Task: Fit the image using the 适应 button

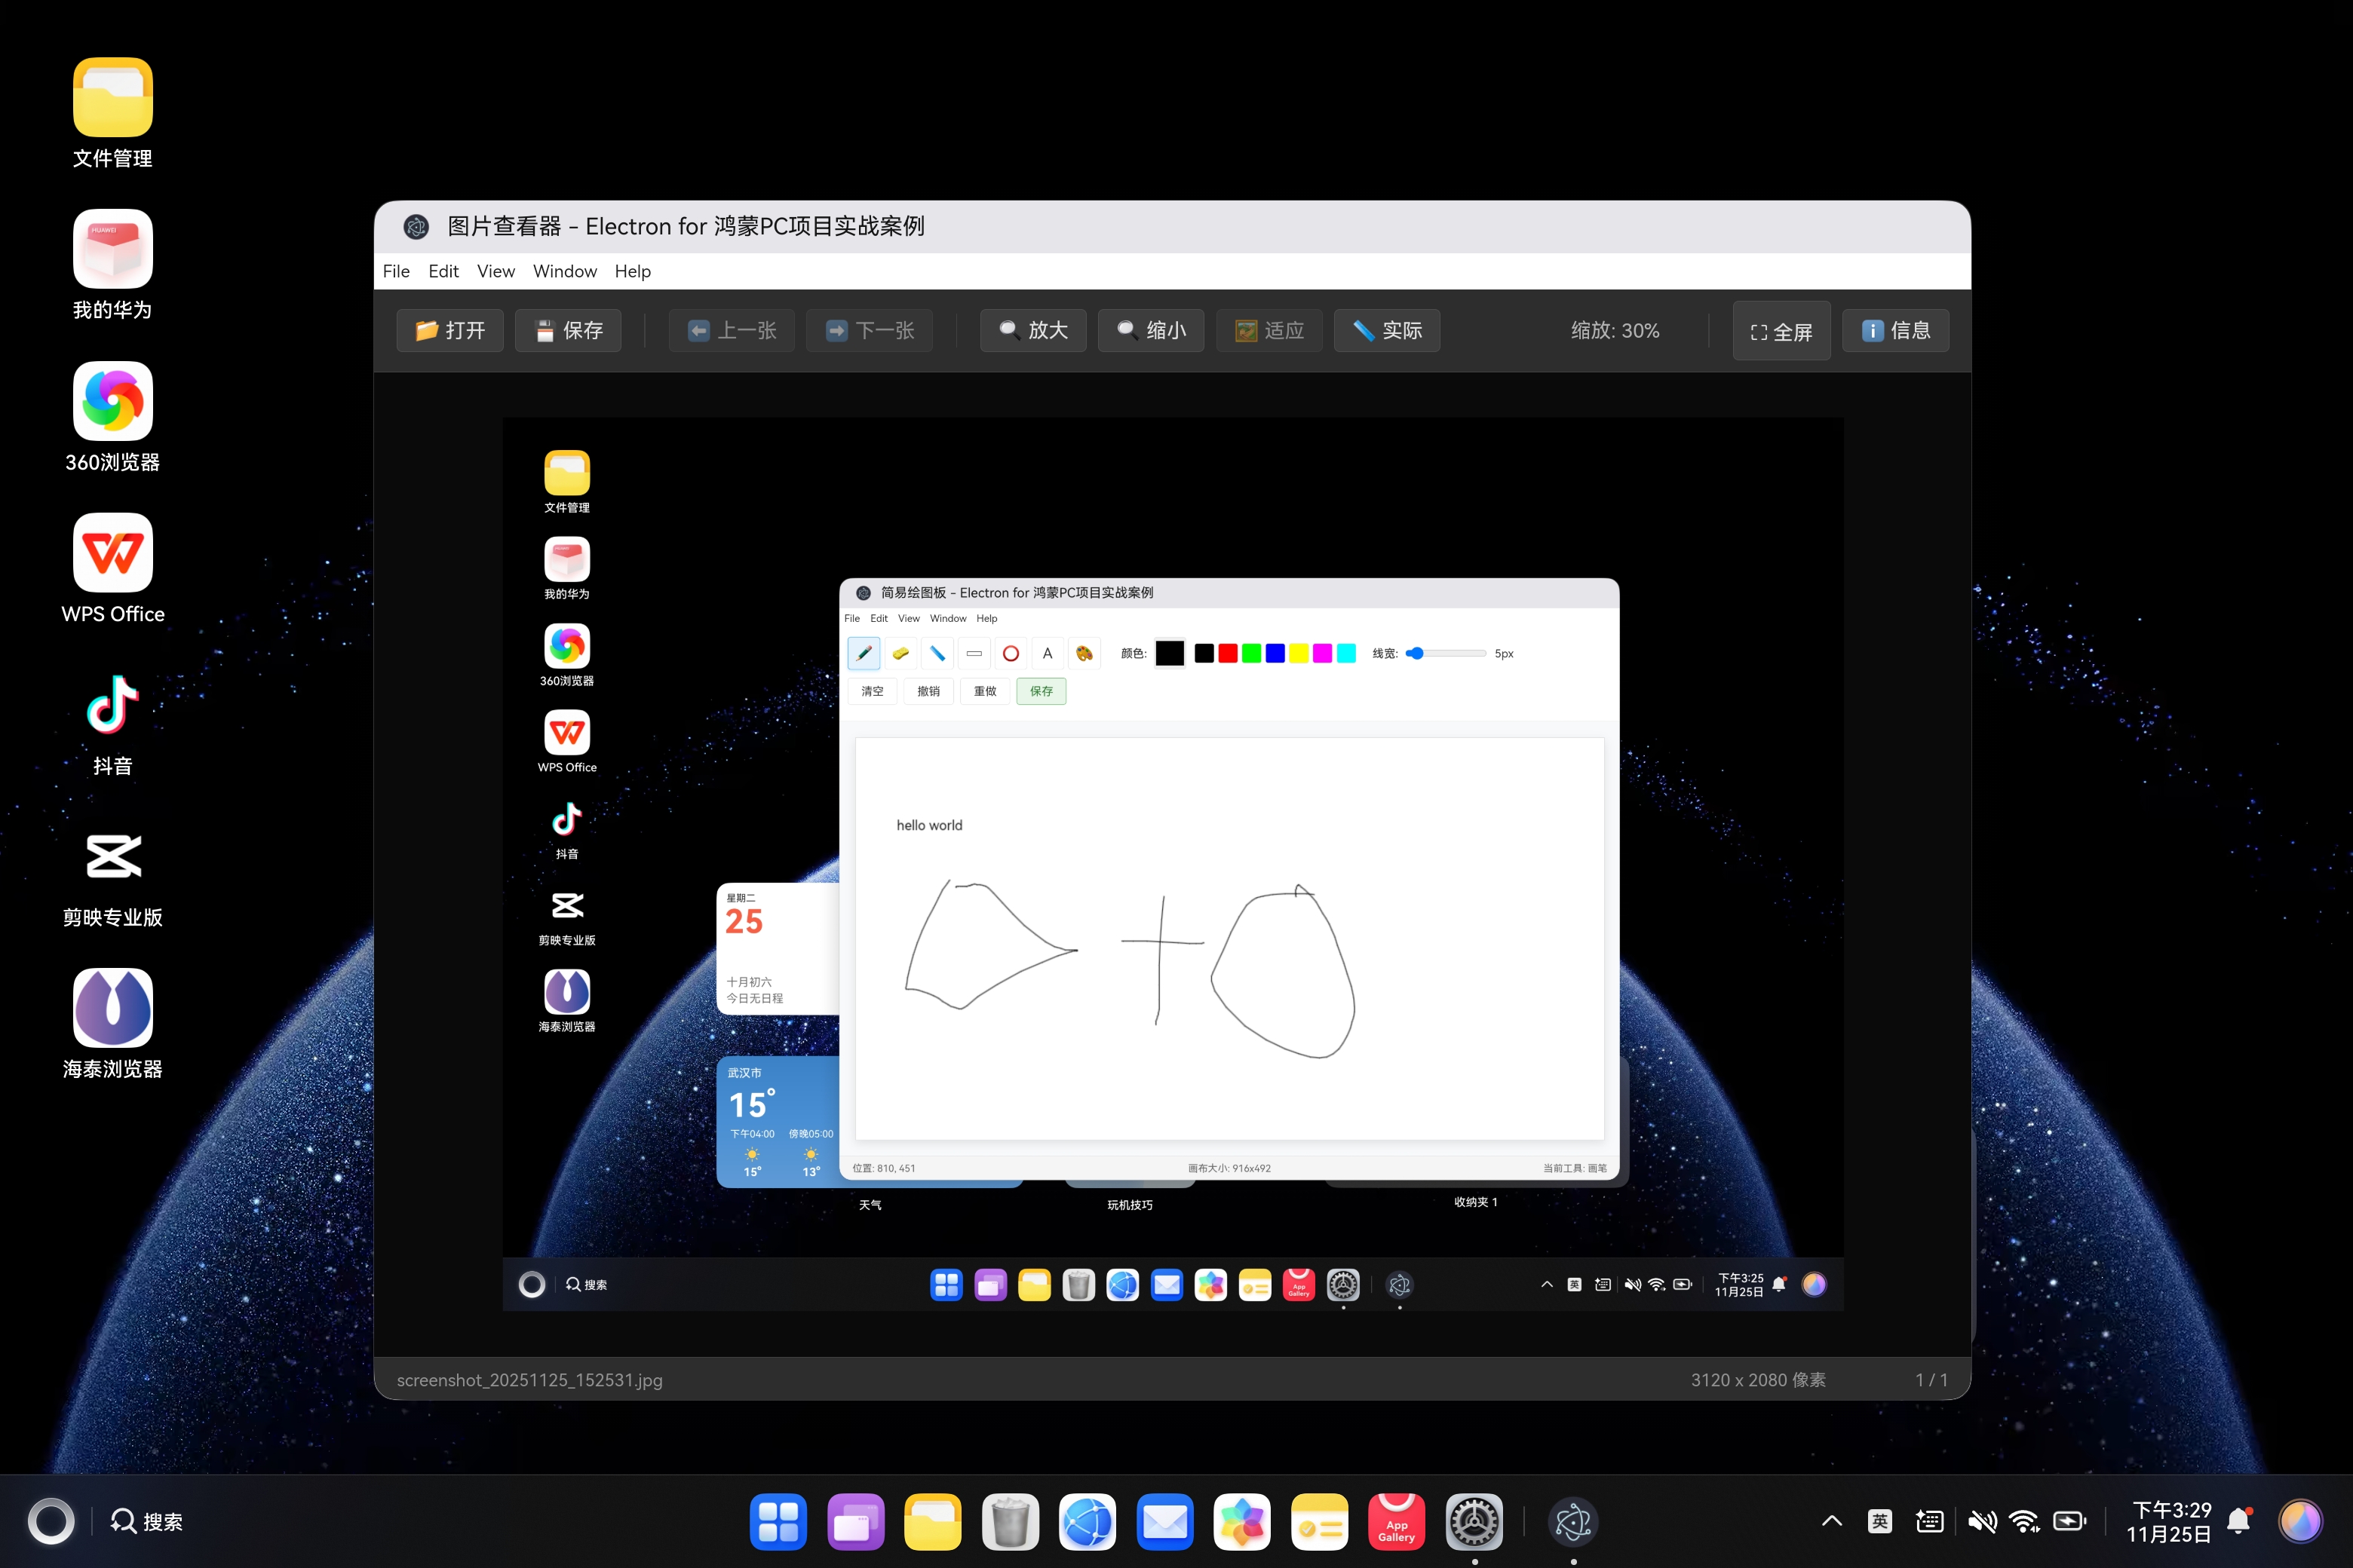Action: click(1269, 331)
